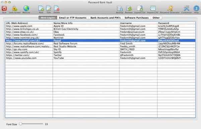This screenshot has height=129, width=201.
Task: Click the Restore toolbar icon
Action: [x=129, y=8]
